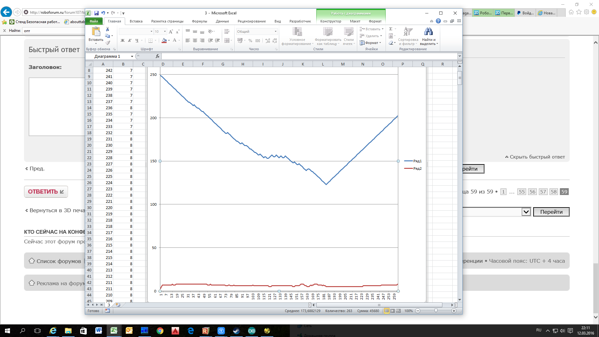Click the zoom slider handle in status bar
This screenshot has height=337, width=599.
click(436, 311)
